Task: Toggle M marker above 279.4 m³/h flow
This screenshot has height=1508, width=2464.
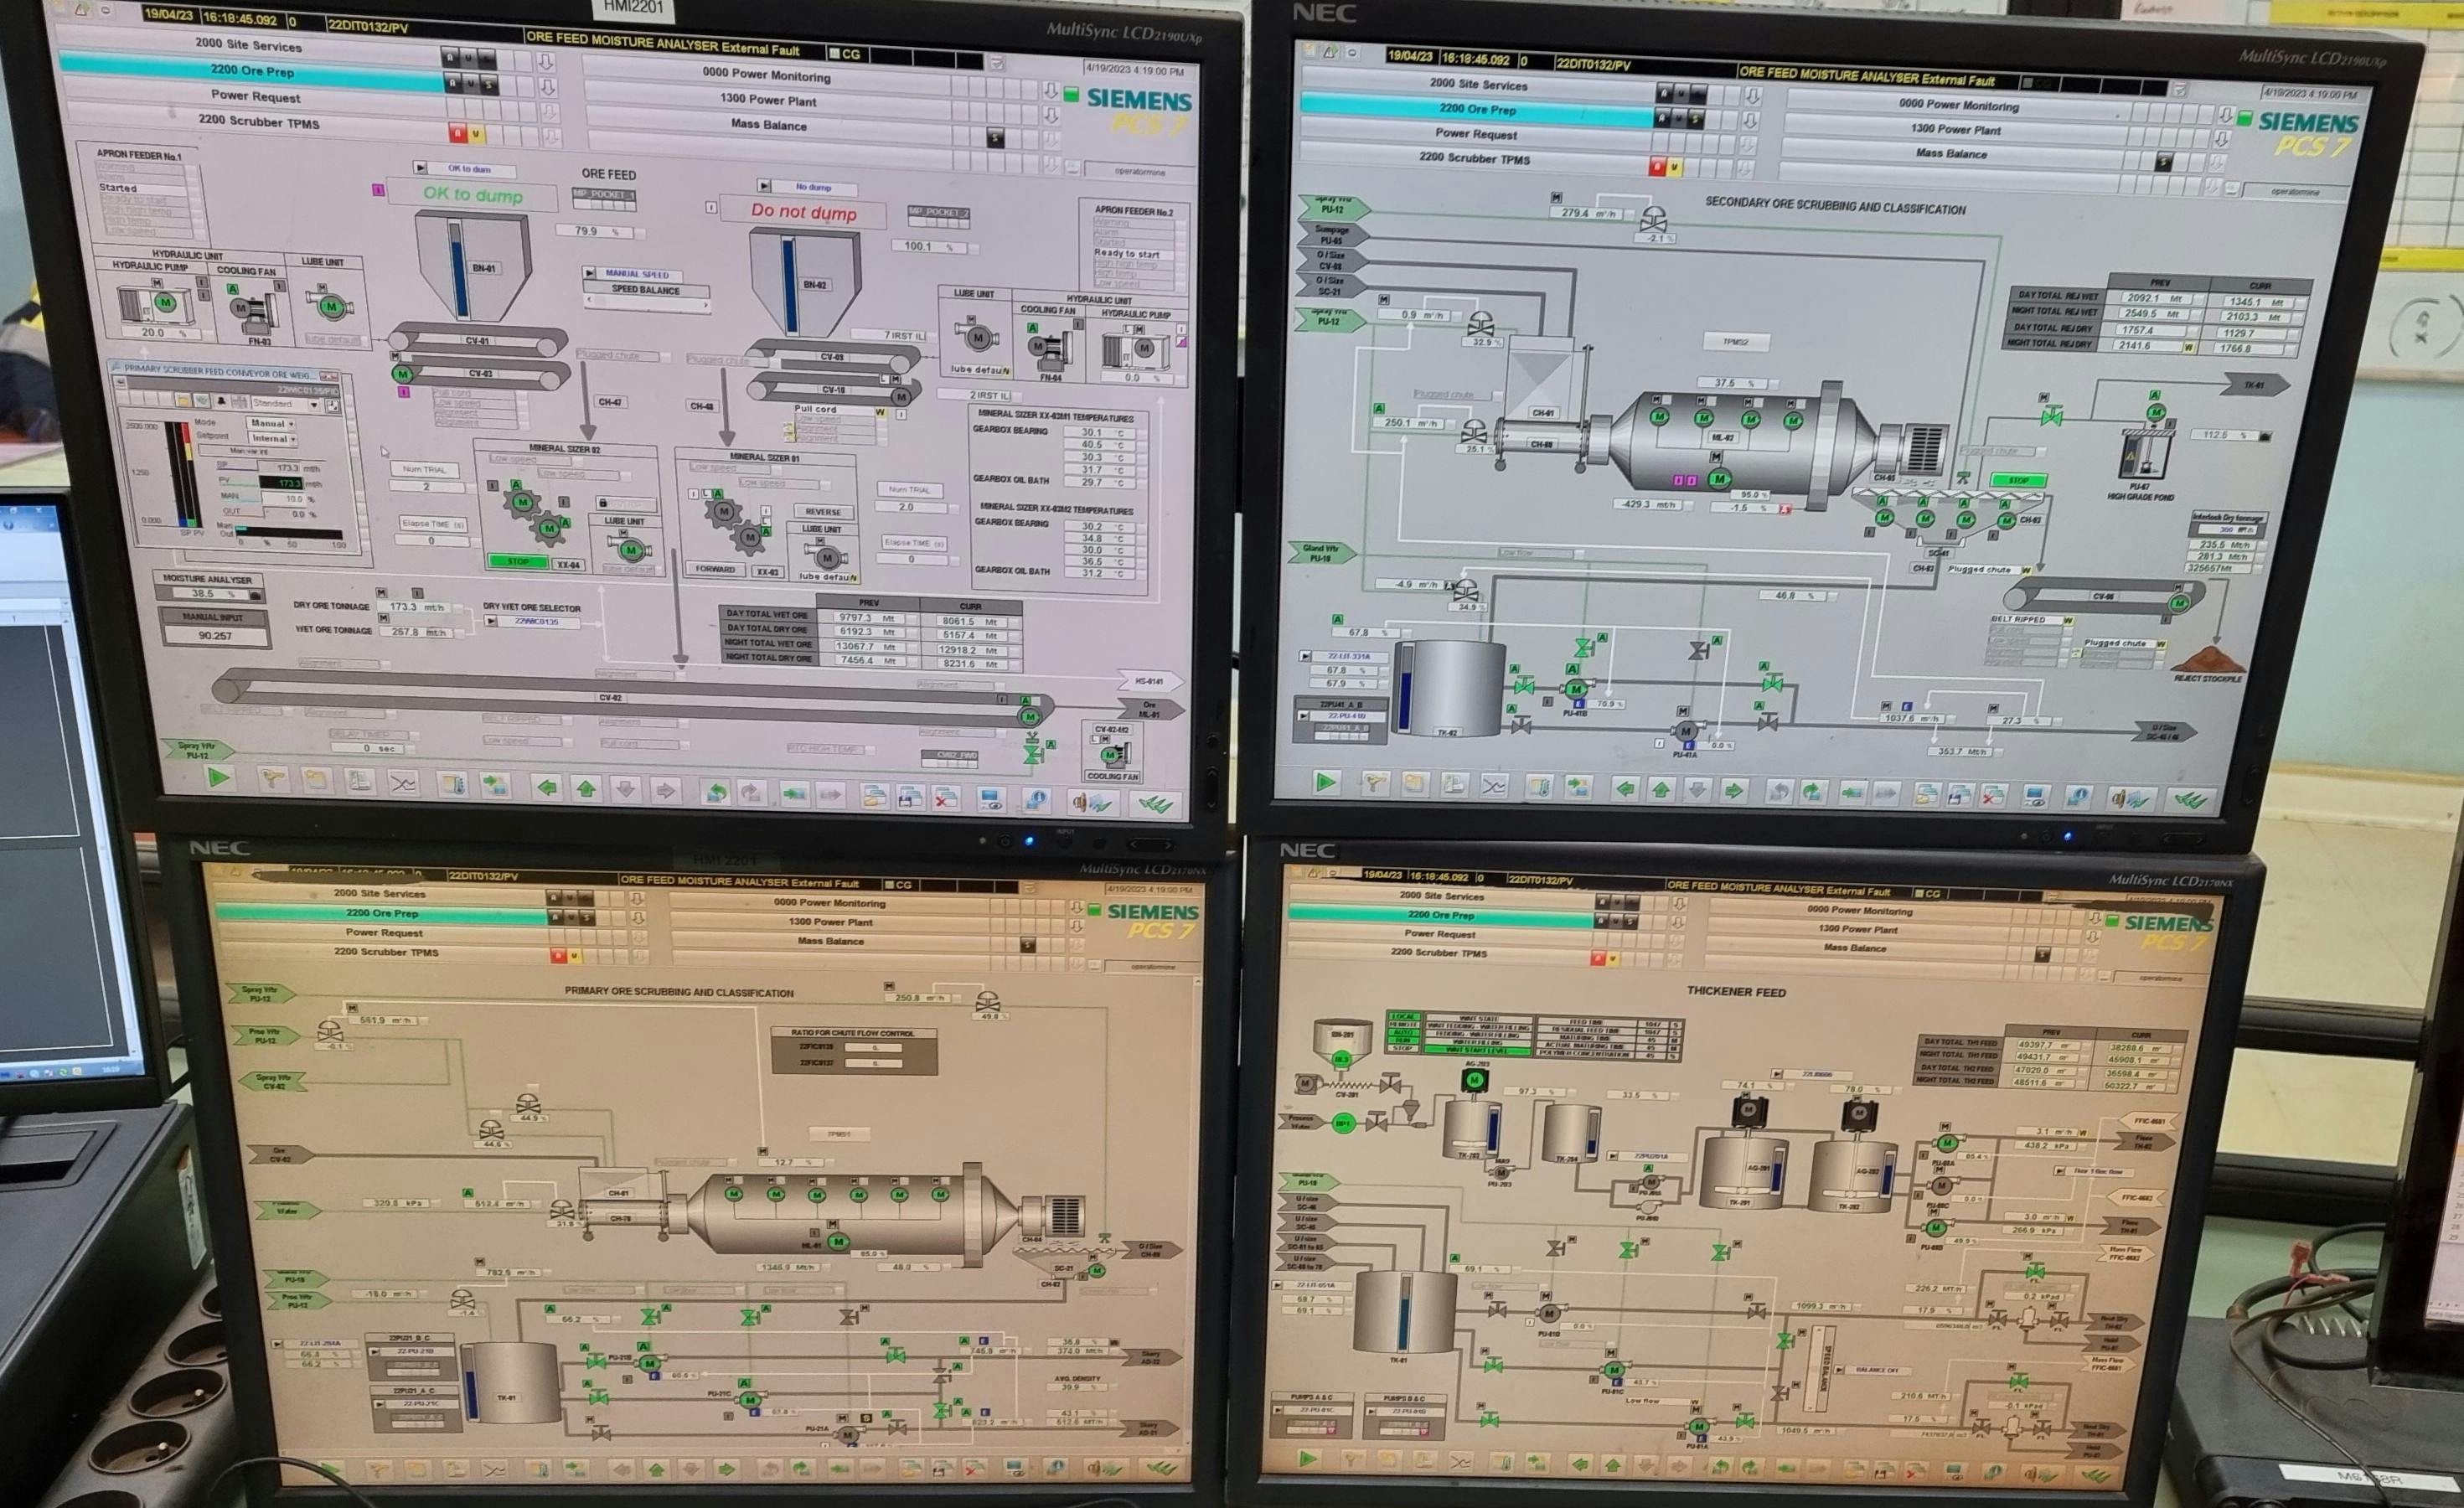Action: (1556, 197)
